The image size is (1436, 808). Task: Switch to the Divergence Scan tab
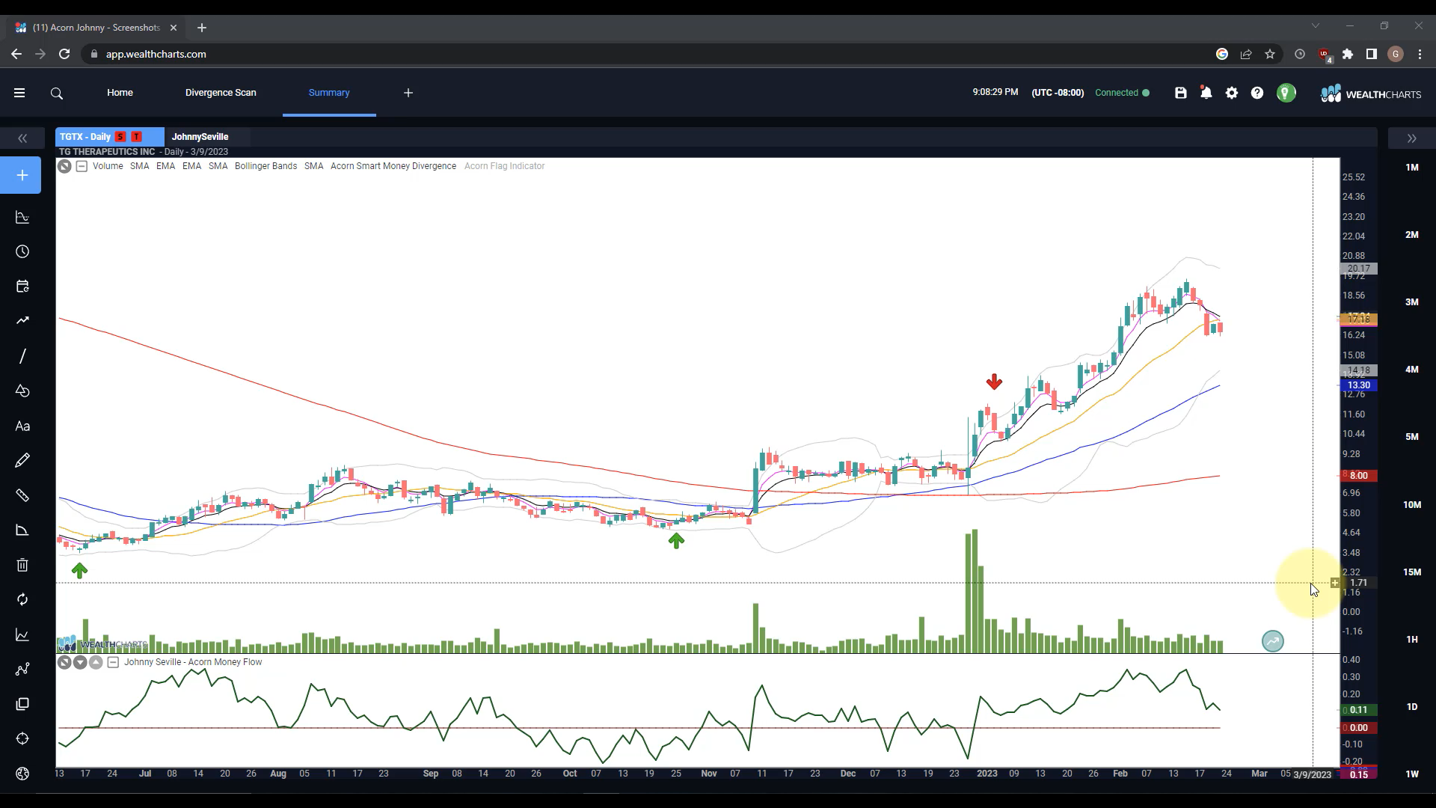(221, 93)
